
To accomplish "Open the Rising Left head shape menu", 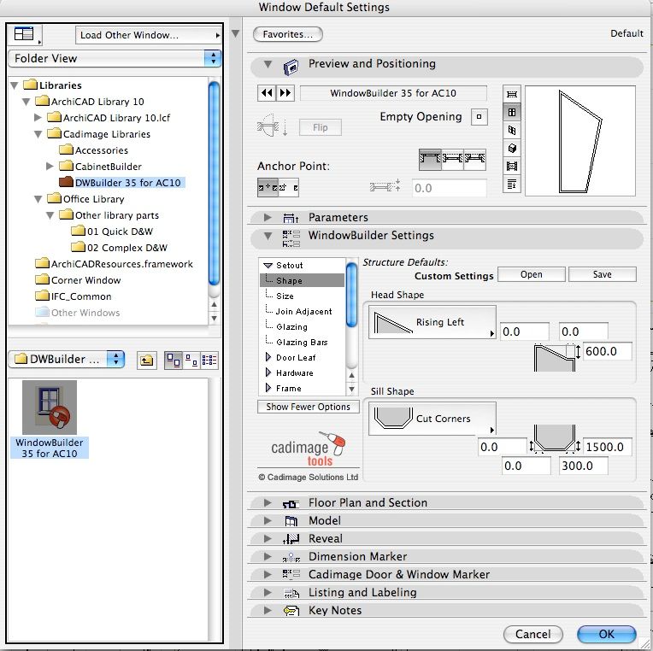I will pos(432,322).
